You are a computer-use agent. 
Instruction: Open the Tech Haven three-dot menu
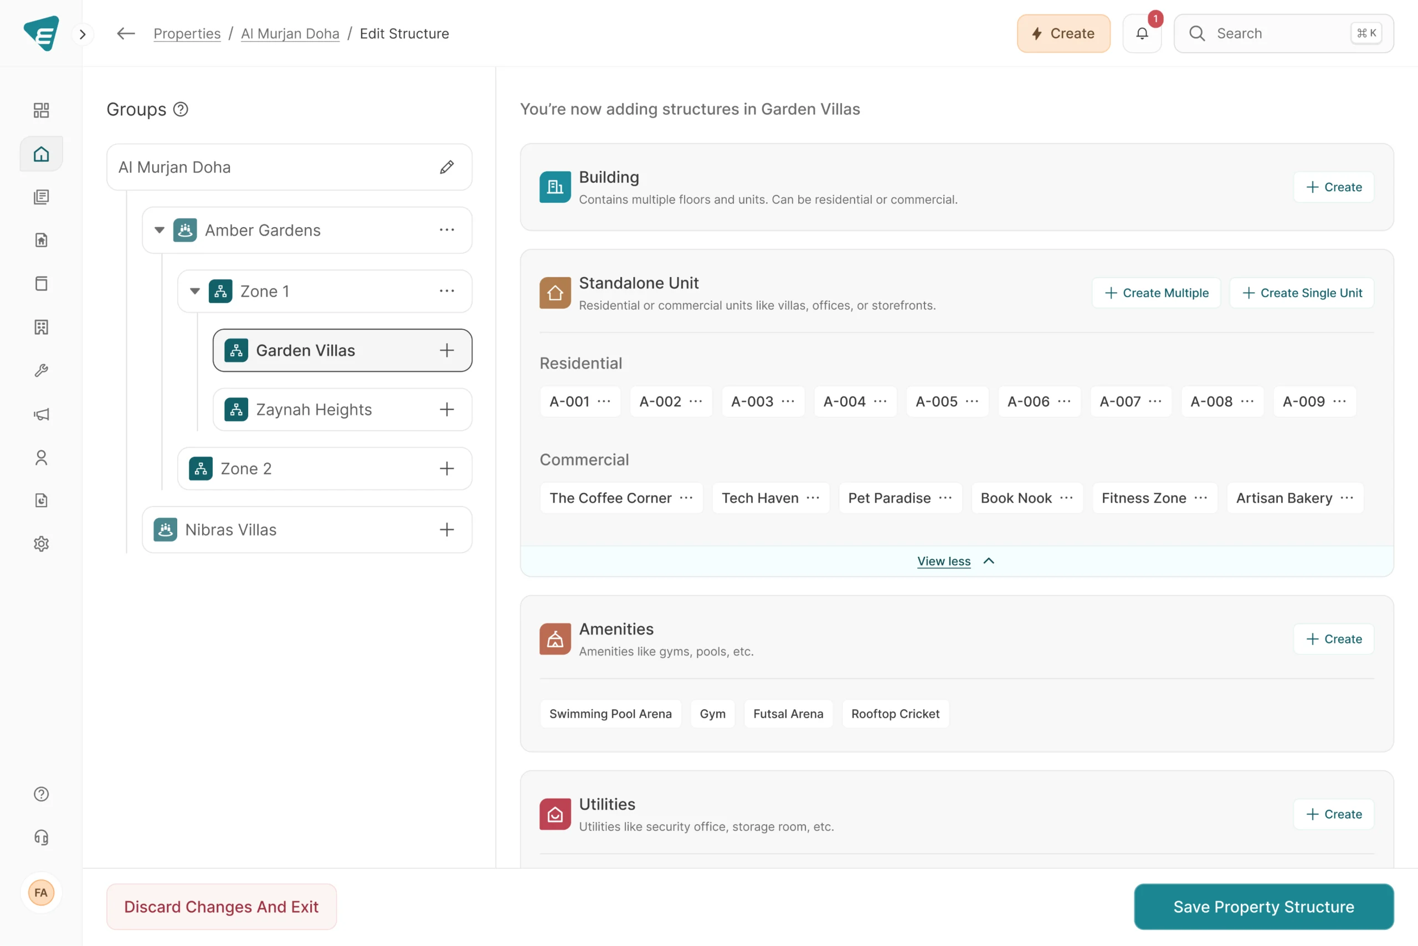point(813,498)
